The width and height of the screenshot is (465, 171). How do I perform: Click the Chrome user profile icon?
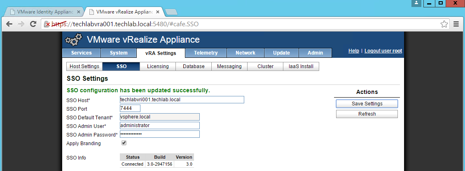click(x=416, y=3)
